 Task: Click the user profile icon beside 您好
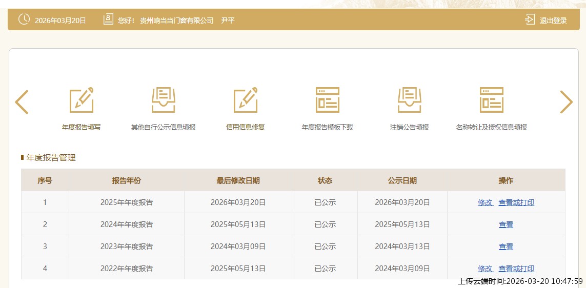(x=108, y=20)
